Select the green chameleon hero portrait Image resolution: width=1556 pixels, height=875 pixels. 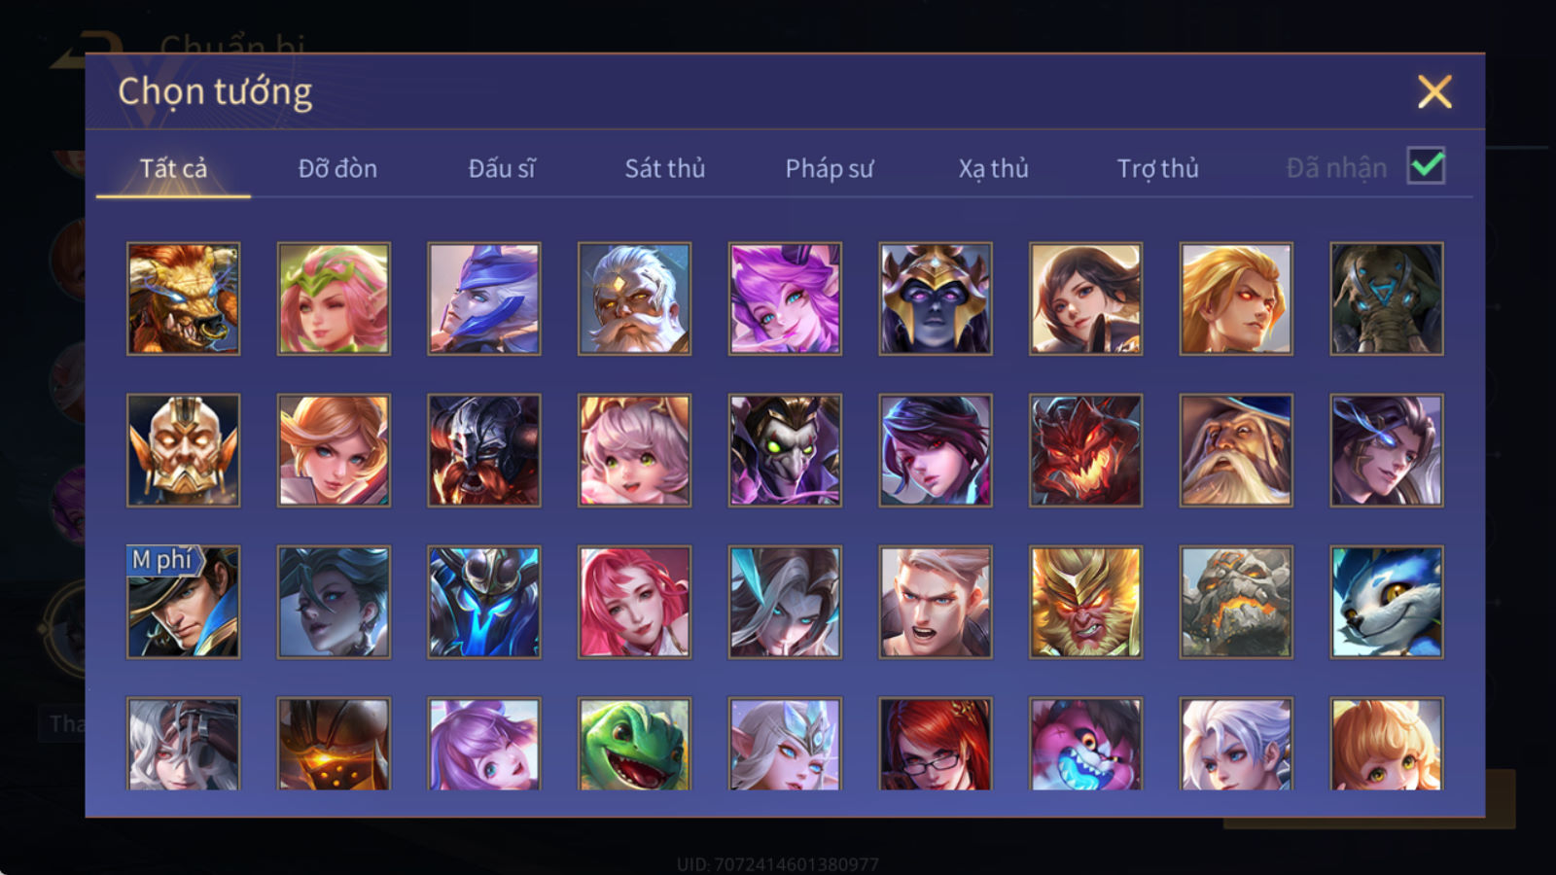[634, 743]
